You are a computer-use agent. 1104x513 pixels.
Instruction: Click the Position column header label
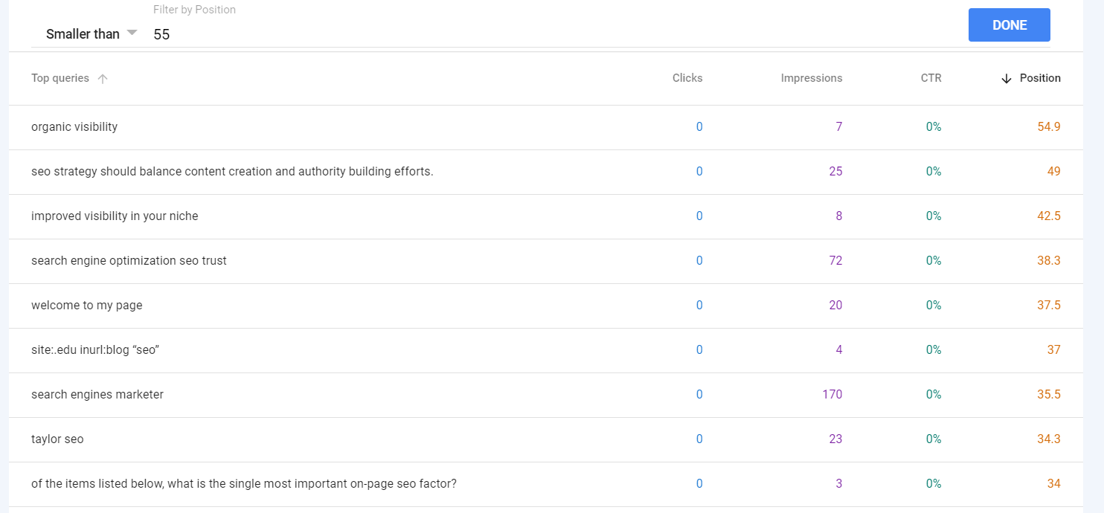(1040, 78)
